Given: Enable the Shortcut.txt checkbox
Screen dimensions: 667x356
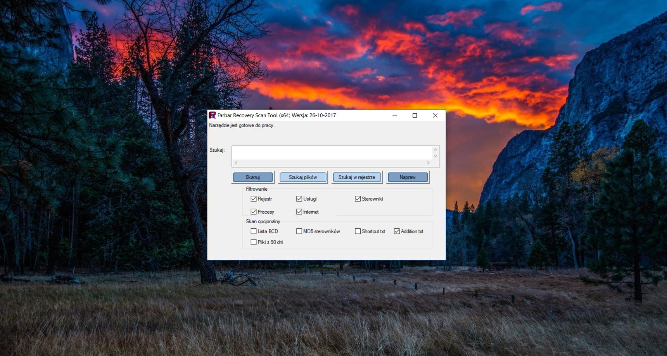Looking at the screenshot, I should tap(358, 231).
